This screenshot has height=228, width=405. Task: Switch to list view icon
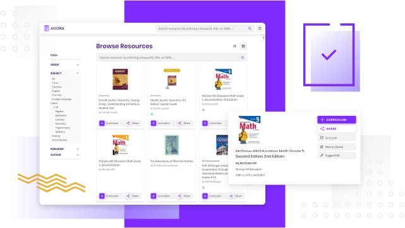(235, 46)
